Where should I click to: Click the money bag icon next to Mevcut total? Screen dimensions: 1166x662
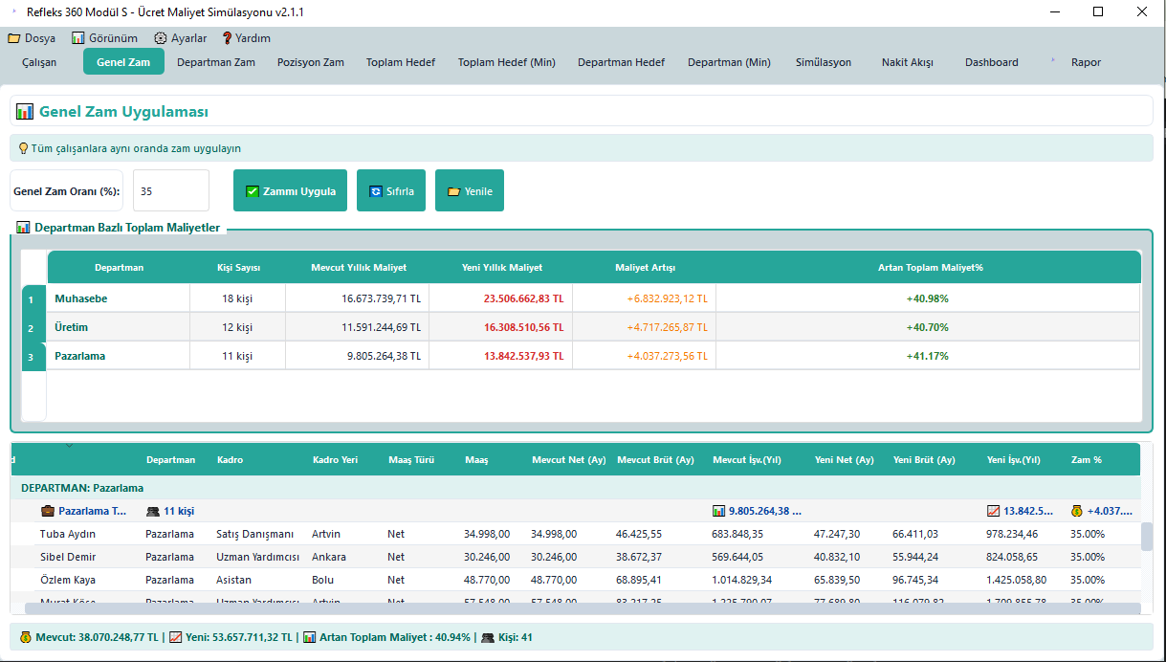coord(25,637)
